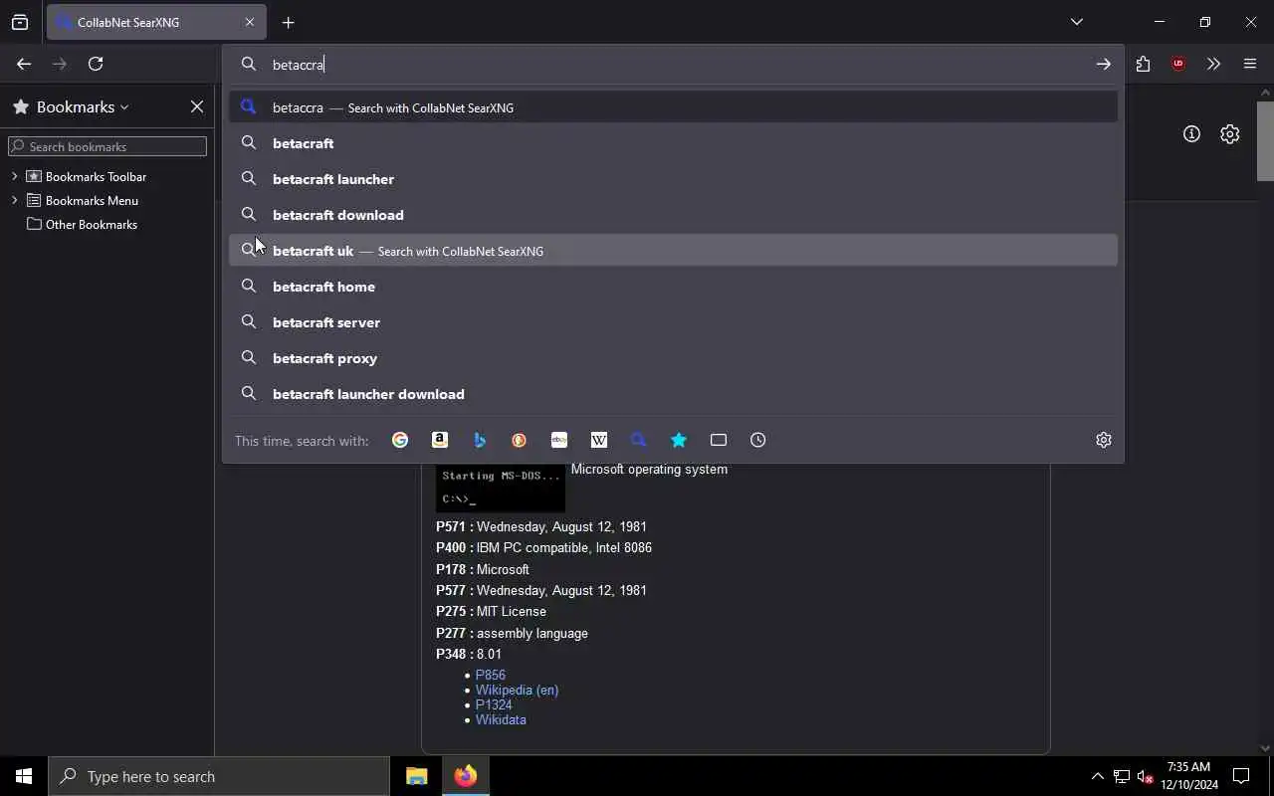The width and height of the screenshot is (1274, 796).
Task: Choose suggestion 'betacraft proxy'
Action: pyautogui.click(x=673, y=358)
